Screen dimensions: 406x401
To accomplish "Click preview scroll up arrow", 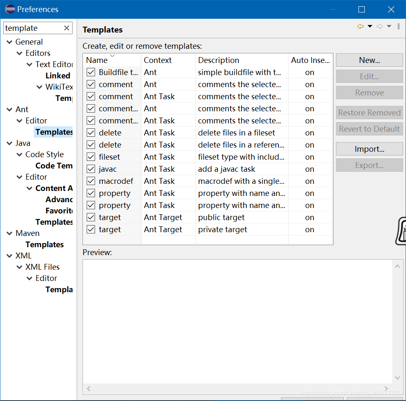I will [x=398, y=266].
